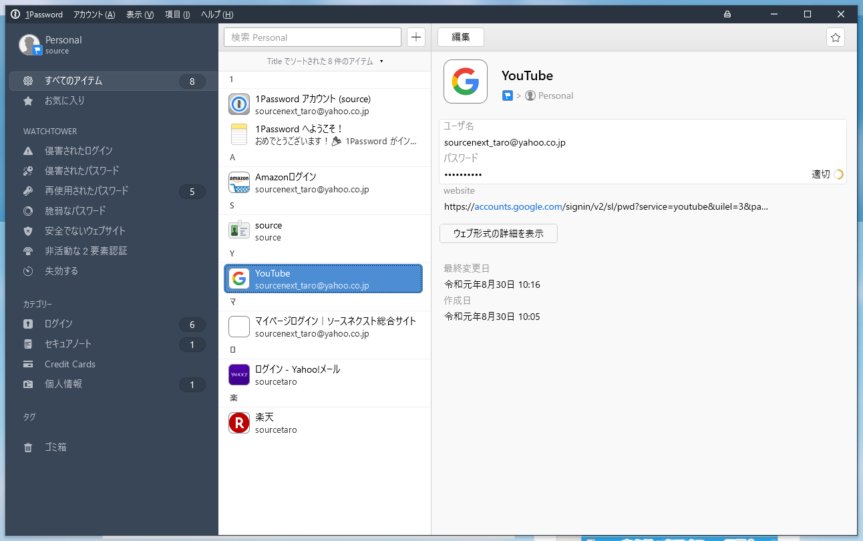The image size is (863, 541).
Task: Click the Yahoo!メール purple icon
Action: tap(239, 375)
